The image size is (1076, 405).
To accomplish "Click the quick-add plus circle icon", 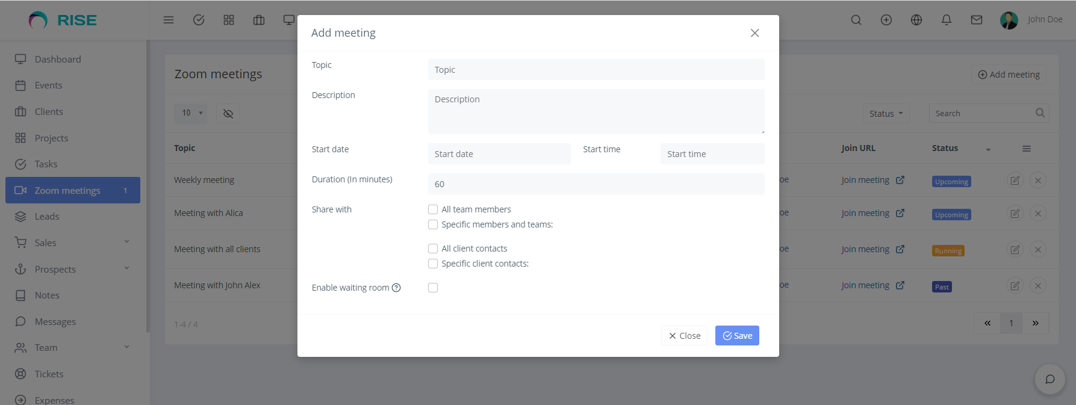I will coord(886,20).
